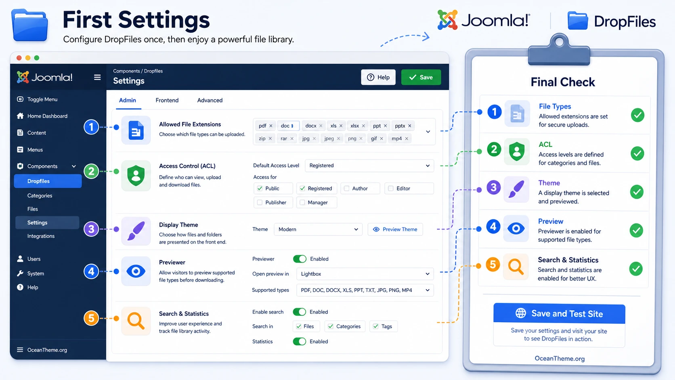Click the Help question mark icon in sidebar
675x380 pixels.
[x=20, y=287]
